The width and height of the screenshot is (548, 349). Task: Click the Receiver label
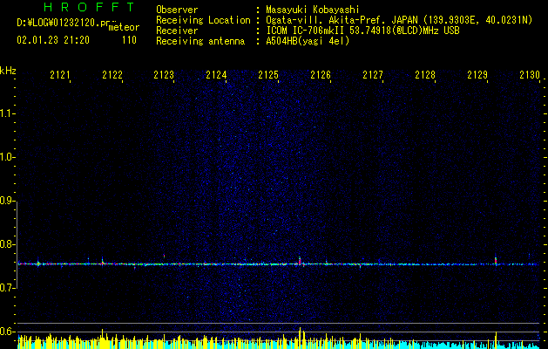177,31
